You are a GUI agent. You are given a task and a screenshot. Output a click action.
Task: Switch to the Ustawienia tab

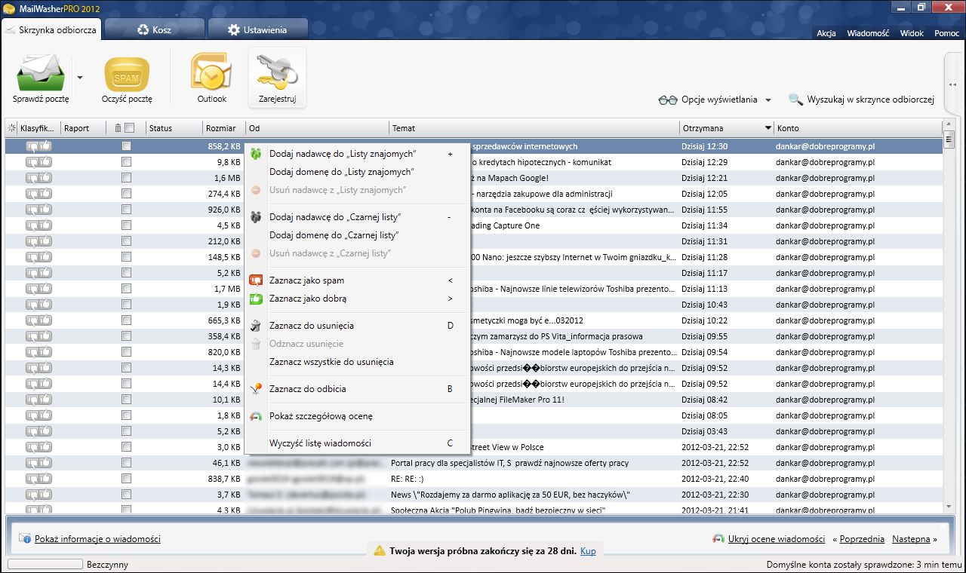(257, 29)
